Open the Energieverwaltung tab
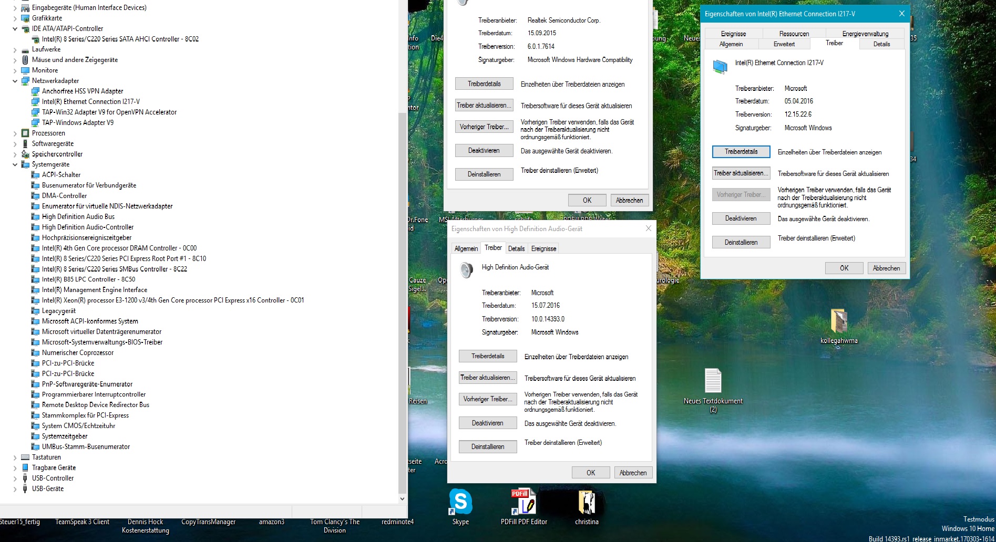This screenshot has height=542, width=996. (x=865, y=34)
